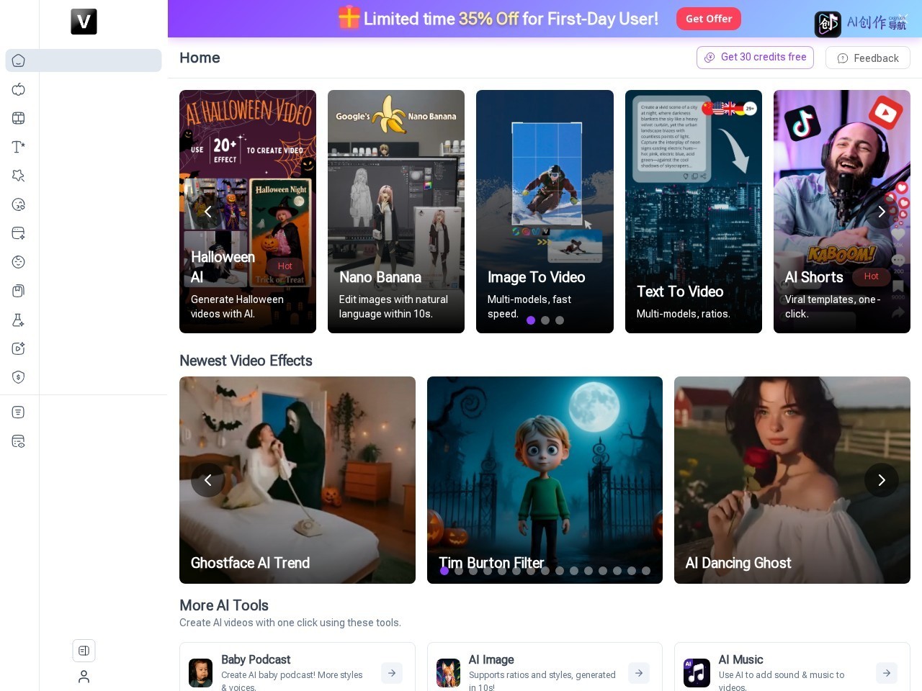Open the pumpkin Halloween icon in the sidebar
The width and height of the screenshot is (922, 691).
19,89
